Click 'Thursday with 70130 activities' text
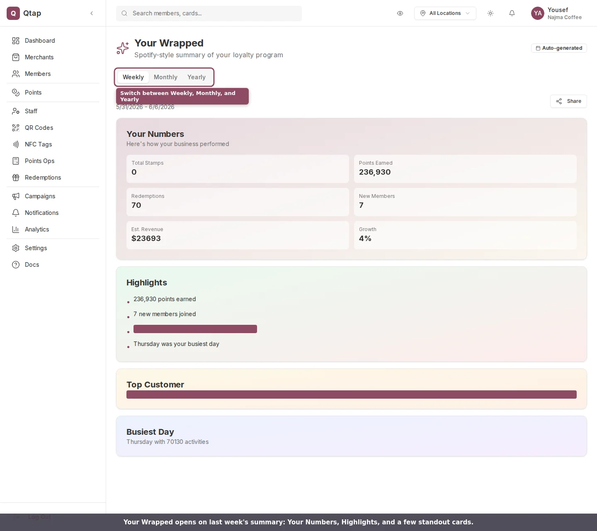Screen dimensions: 597x531 coord(167,442)
